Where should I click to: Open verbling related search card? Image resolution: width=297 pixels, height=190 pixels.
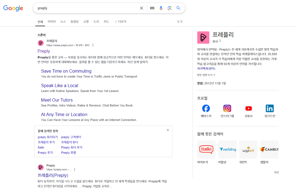(x=227, y=152)
